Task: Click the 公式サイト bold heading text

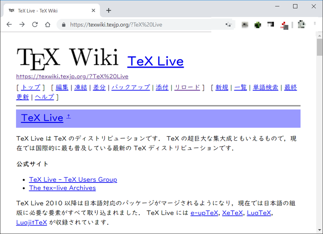Action: pos(32,164)
